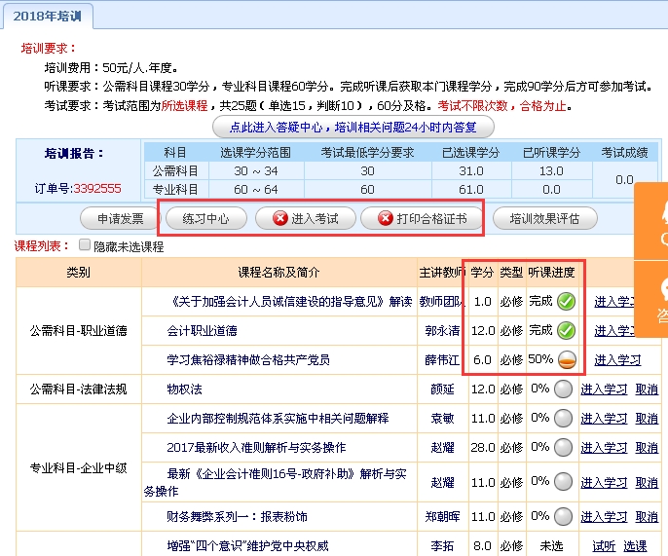Open the 练习中心 practice center
The width and height of the screenshot is (668, 556).
(205, 219)
